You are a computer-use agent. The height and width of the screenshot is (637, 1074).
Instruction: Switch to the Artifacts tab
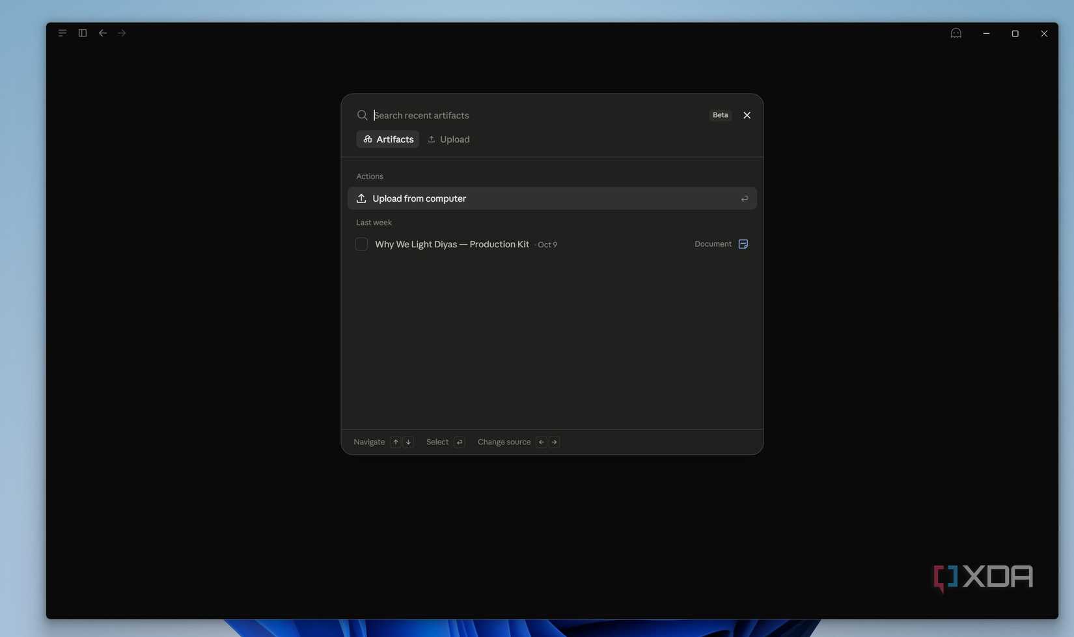click(x=388, y=139)
